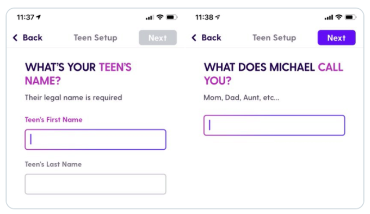Screen dimensions: 370x214
Task: Tap the Wi-Fi icon on the left status bar
Action: 160,17
